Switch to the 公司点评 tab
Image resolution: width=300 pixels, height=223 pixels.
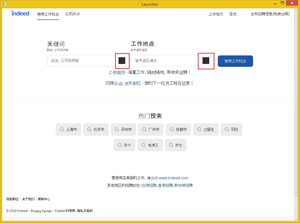tap(72, 14)
